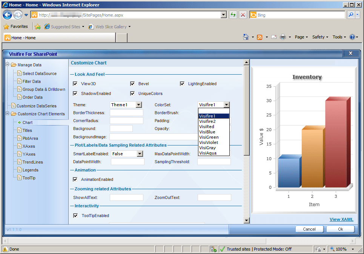364x254 pixels.
Task: Click the RSS Feeds icon
Action: click(x=260, y=37)
